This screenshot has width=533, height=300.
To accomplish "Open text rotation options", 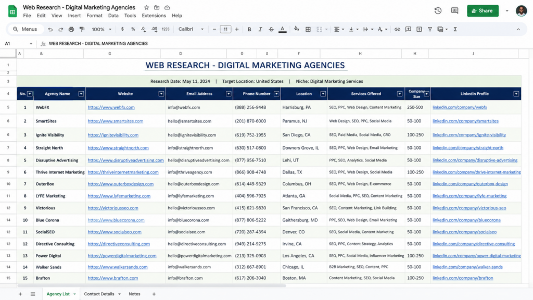I will [x=382, y=29].
